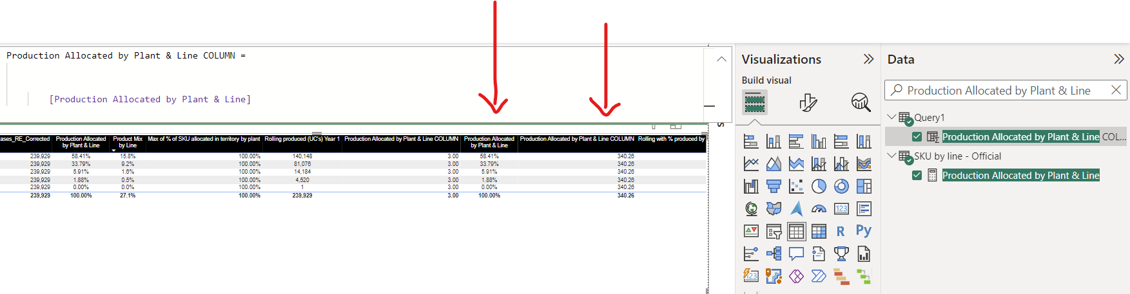The image size is (1130, 294).
Task: Collapse the Data pane
Action: tap(1118, 59)
